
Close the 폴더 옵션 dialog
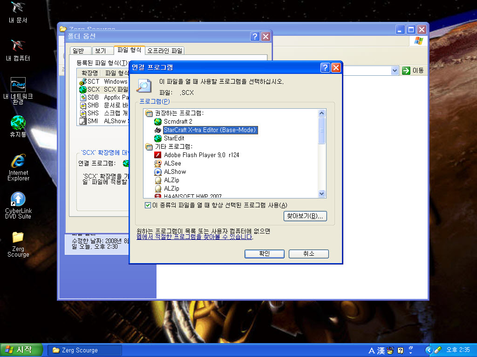click(x=266, y=36)
